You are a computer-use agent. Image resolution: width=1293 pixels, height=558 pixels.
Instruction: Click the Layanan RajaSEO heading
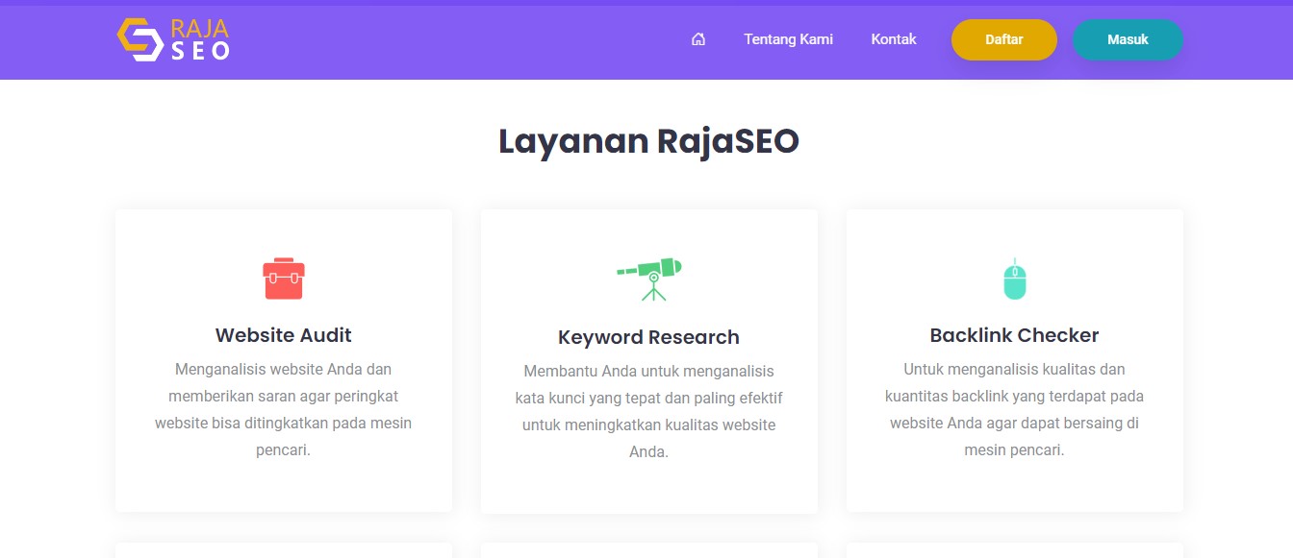click(648, 141)
